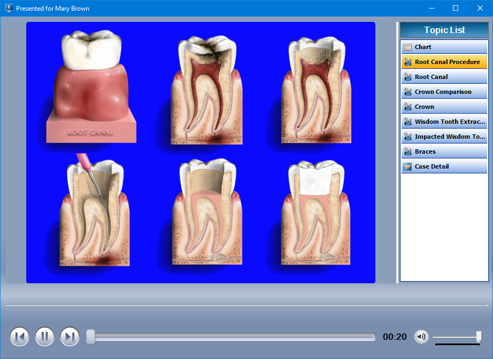Click the playback progress slider thumb
The width and height of the screenshot is (493, 359).
point(91,337)
